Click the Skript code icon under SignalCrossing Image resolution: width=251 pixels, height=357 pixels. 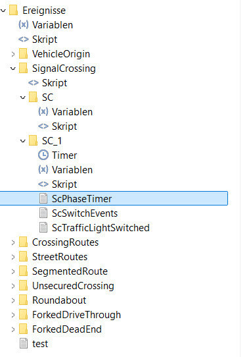tap(34, 83)
